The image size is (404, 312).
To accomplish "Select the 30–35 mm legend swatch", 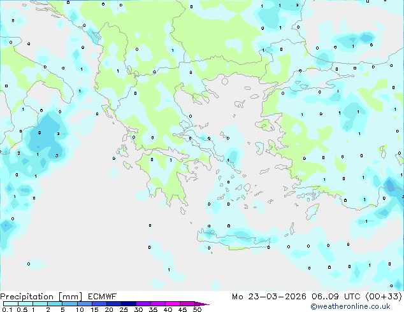I will point(143,304).
